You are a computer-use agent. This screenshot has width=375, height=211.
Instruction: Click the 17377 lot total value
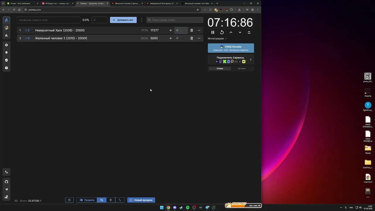[154, 30]
